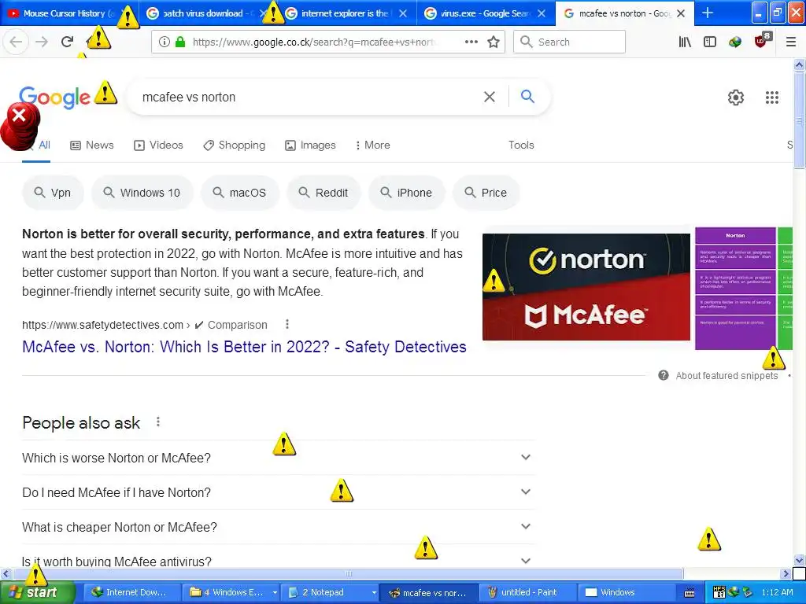The width and height of the screenshot is (806, 604).
Task: Bookmark this page with the star icon
Action: click(494, 42)
